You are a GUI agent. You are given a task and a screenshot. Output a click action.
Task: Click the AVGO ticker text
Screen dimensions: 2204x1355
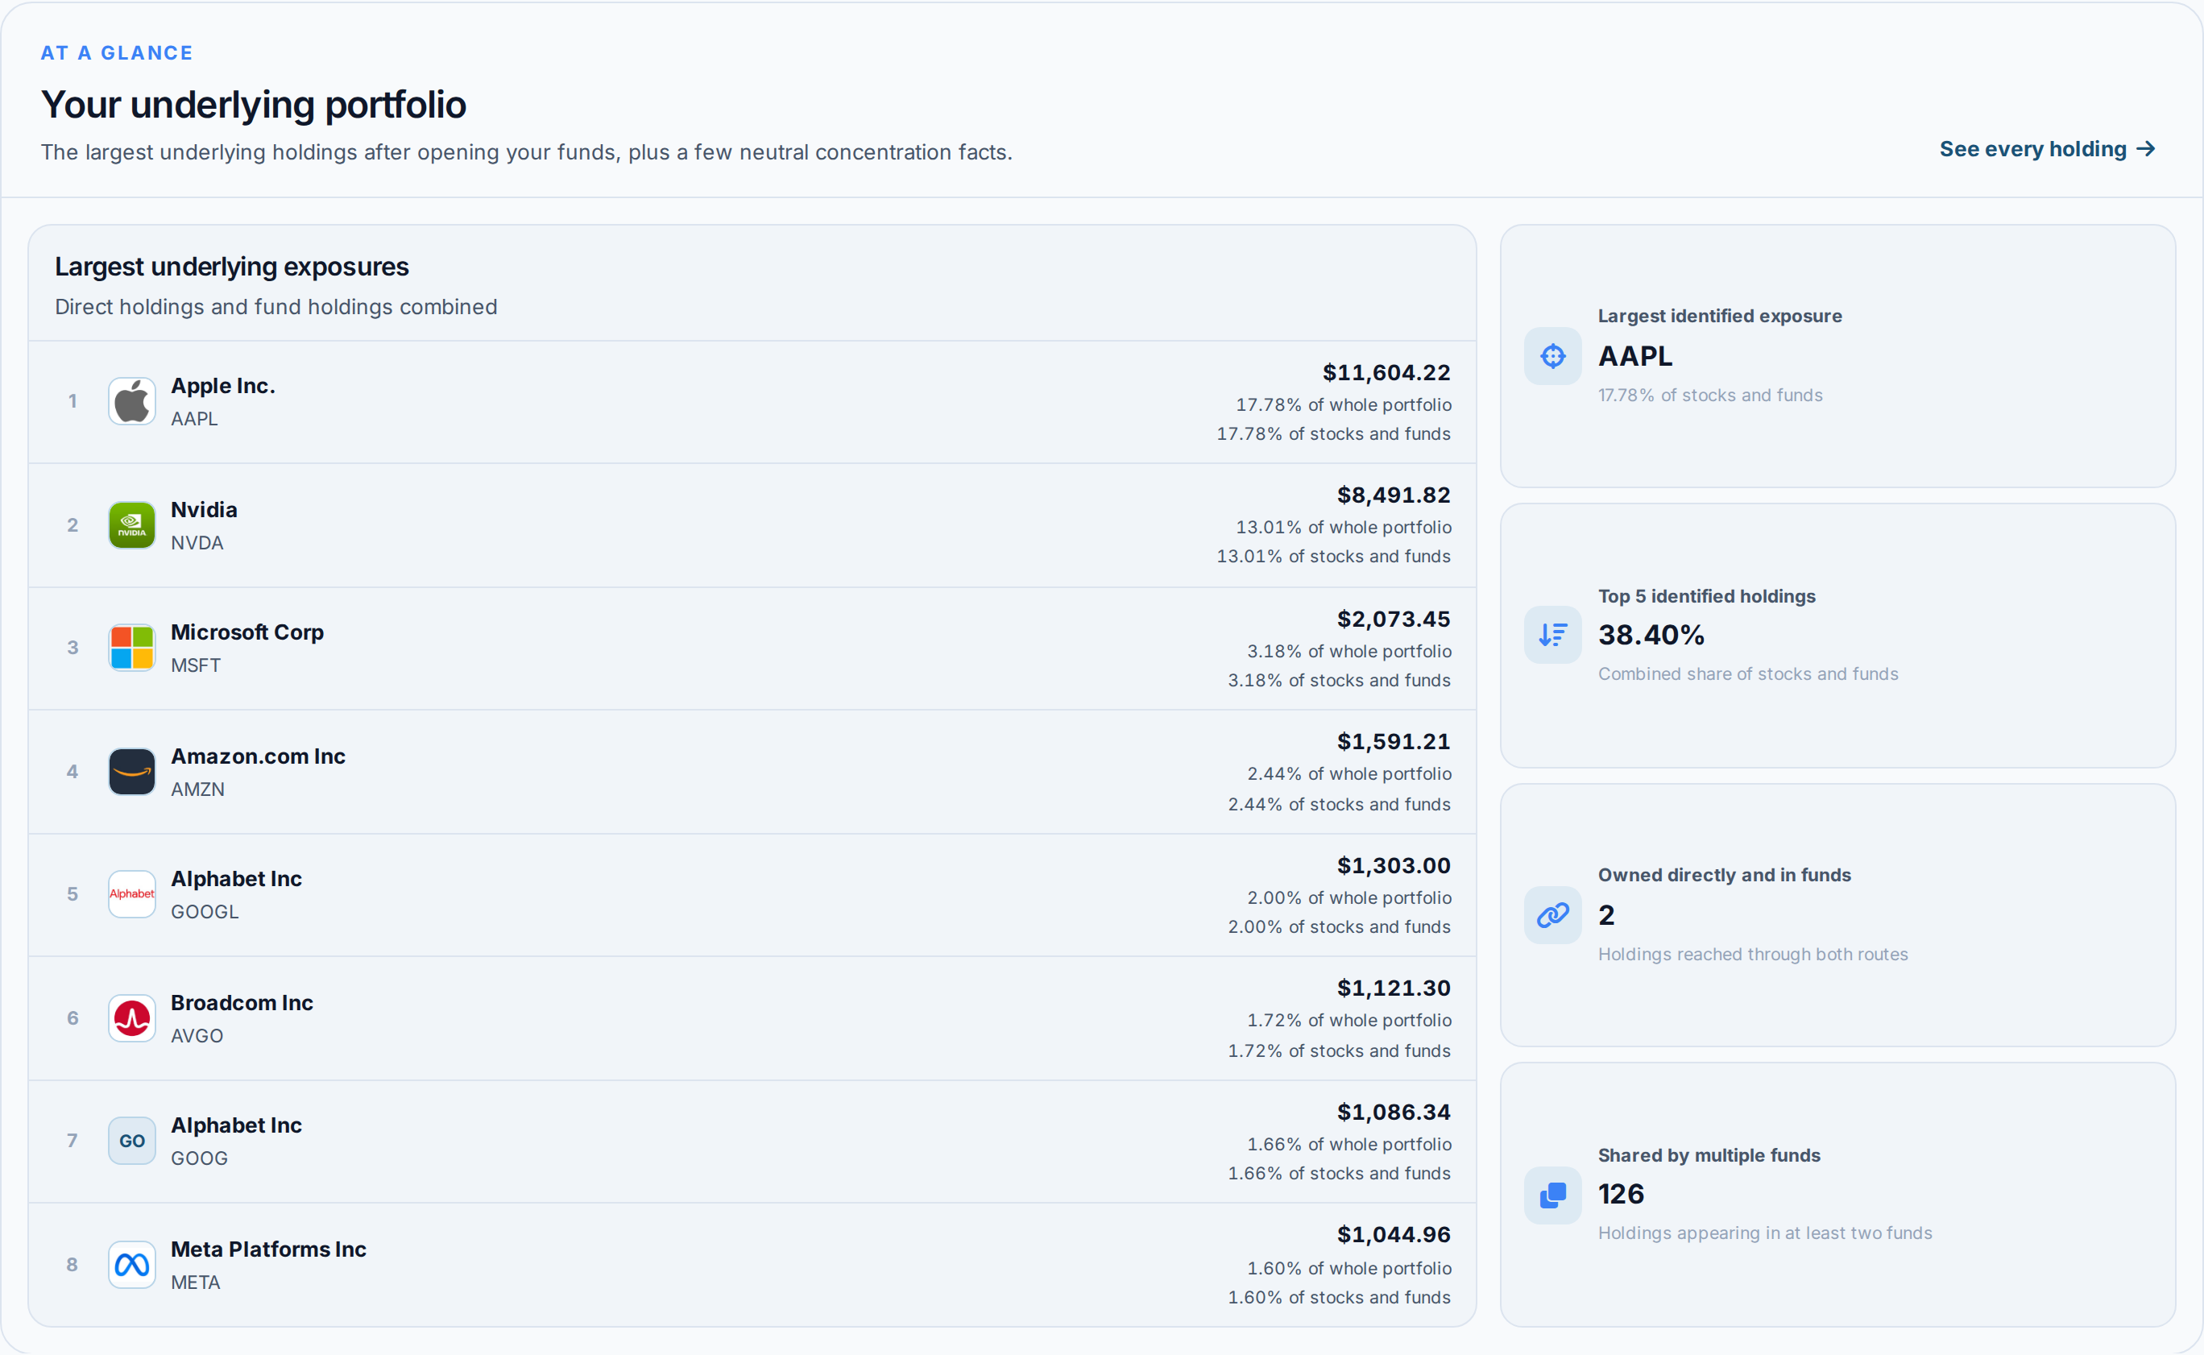[x=197, y=1036]
